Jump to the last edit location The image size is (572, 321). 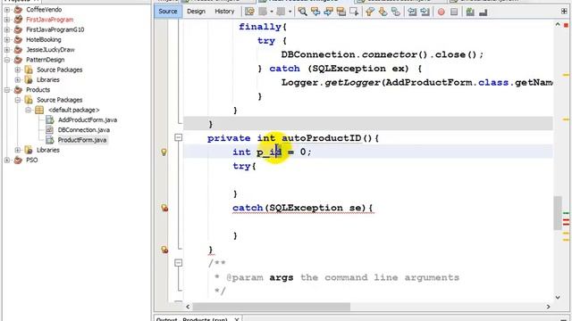249,12
